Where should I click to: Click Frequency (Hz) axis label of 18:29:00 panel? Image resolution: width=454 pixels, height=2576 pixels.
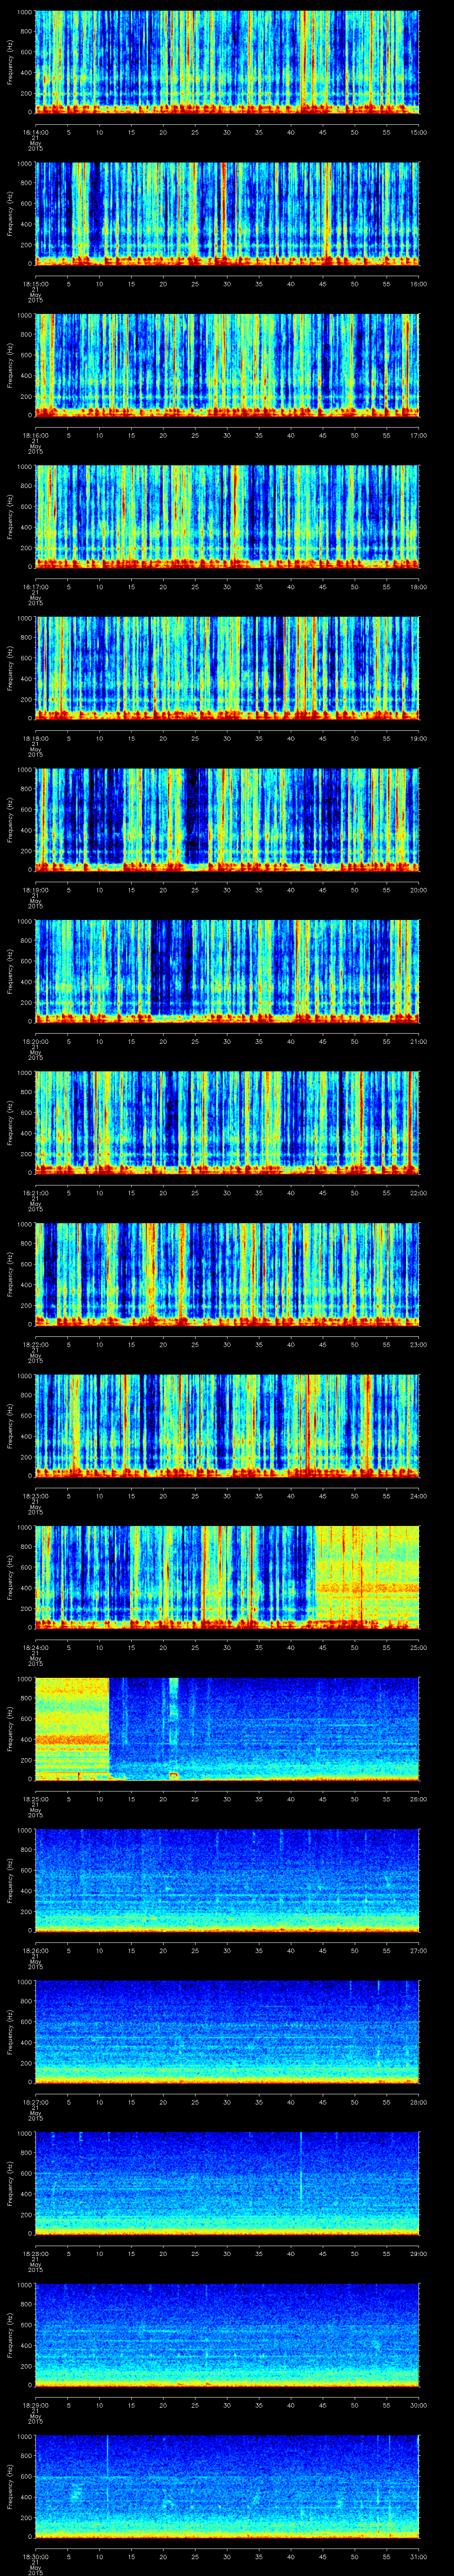pyautogui.click(x=10, y=2335)
